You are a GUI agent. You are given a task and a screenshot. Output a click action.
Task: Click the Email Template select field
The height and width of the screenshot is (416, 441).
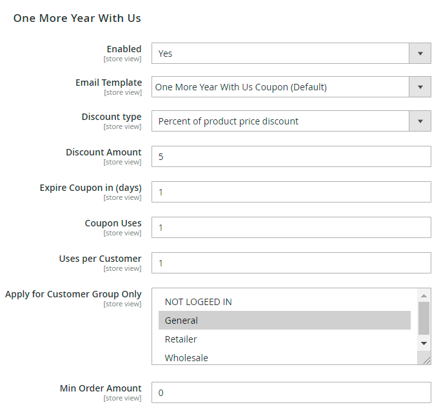[280, 87]
